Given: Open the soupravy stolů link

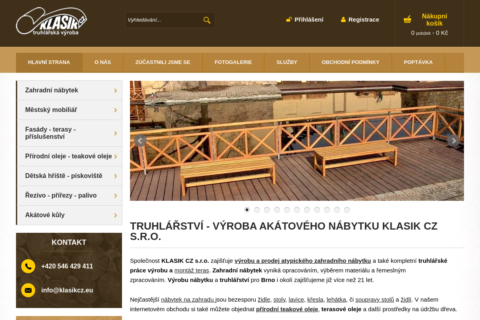Looking at the screenshot, I should (375, 300).
